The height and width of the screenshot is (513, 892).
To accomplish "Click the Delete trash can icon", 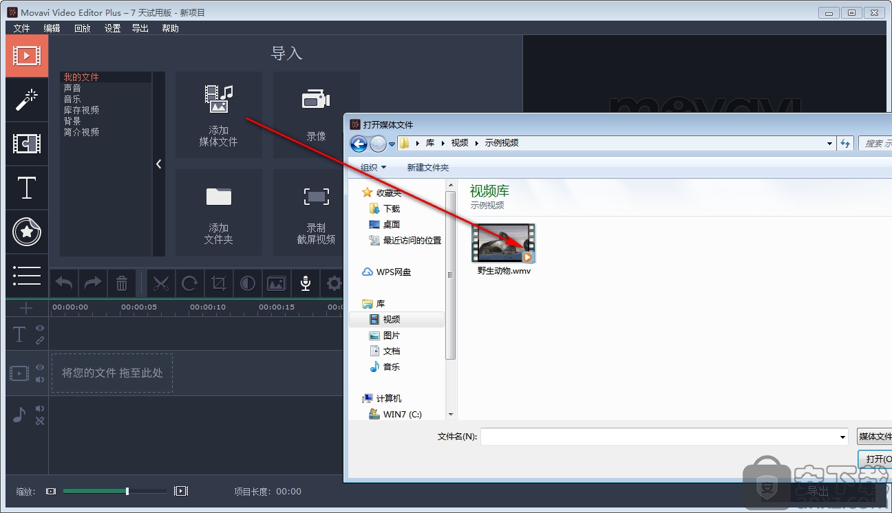I will point(122,283).
